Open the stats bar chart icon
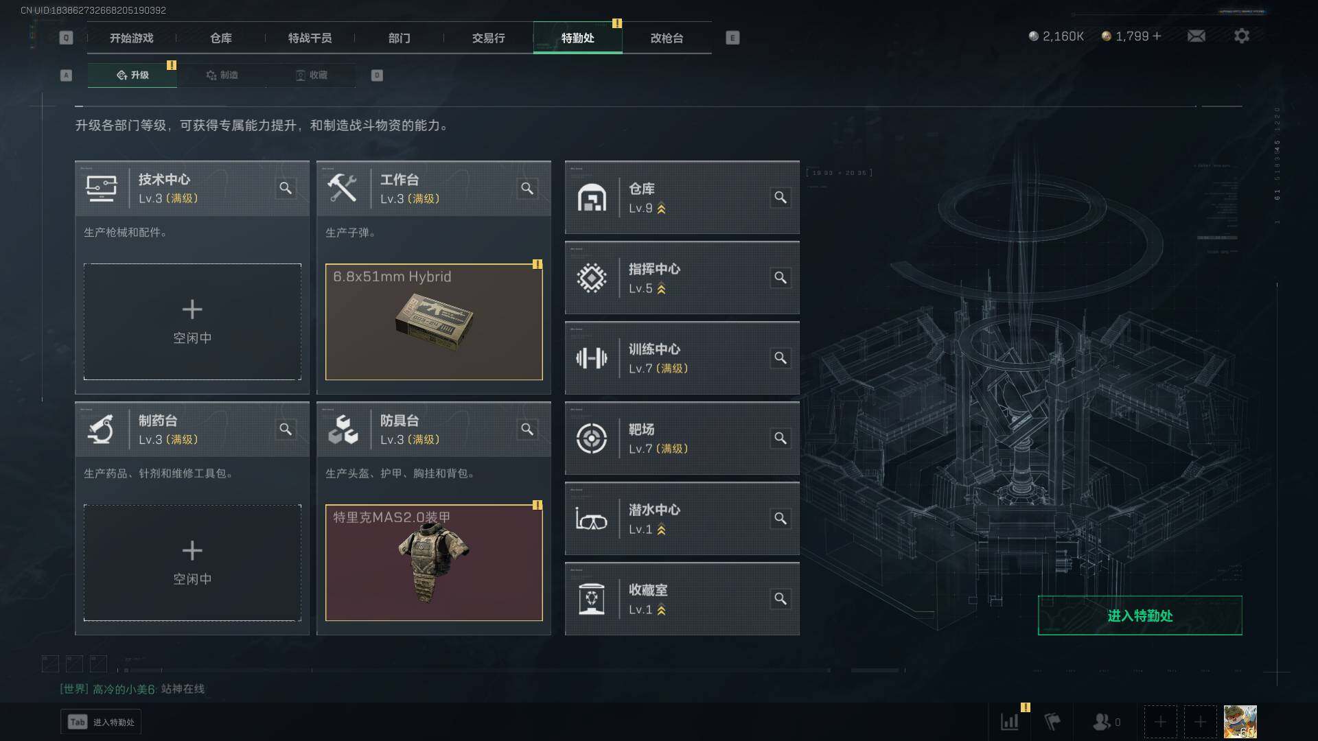 point(1010,722)
